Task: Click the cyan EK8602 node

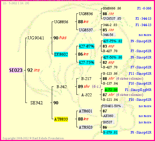Action: [61, 54]
